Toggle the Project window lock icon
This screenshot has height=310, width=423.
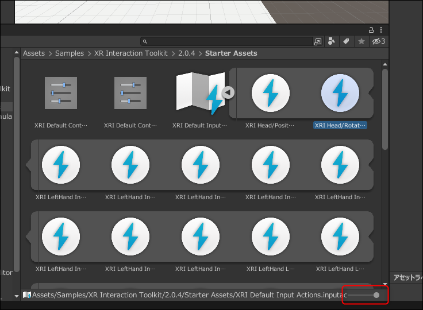click(371, 30)
